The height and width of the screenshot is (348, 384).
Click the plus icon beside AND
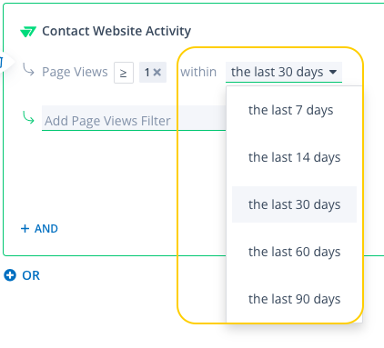[x=25, y=228]
